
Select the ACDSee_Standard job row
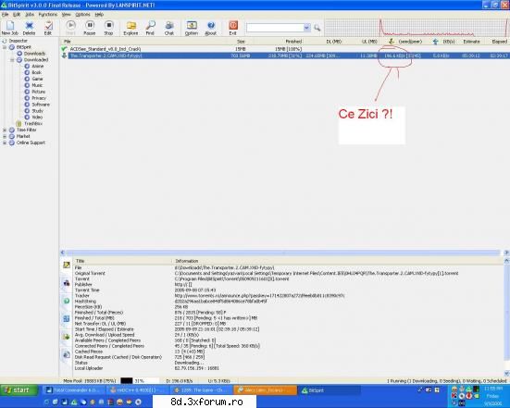(x=284, y=49)
